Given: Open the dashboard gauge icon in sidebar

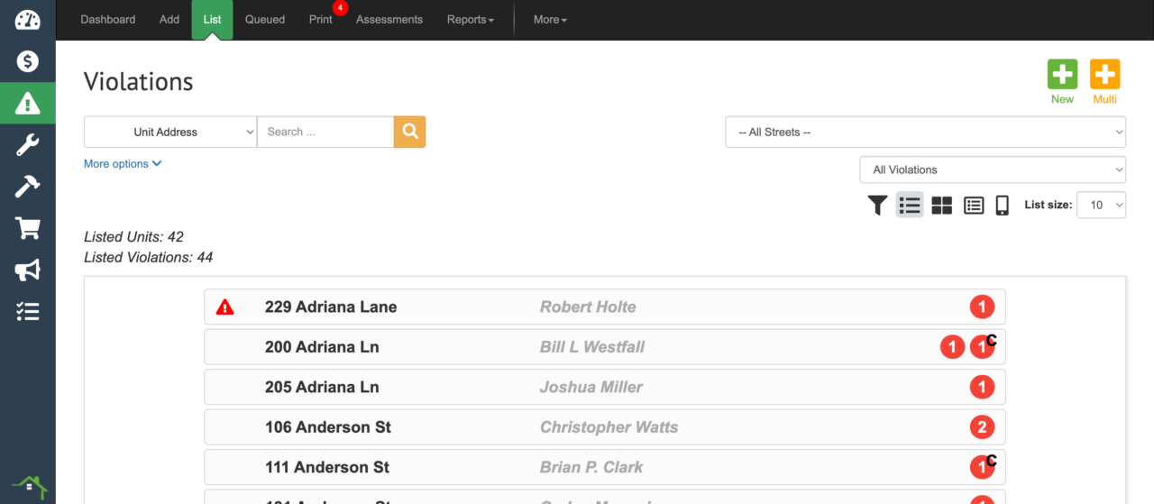Looking at the screenshot, I should pyautogui.click(x=28, y=20).
